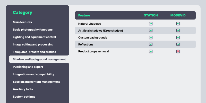Viewport: 206px width, 103px height.
Task: Go to Integrations and compatibility category
Action: 33,74
